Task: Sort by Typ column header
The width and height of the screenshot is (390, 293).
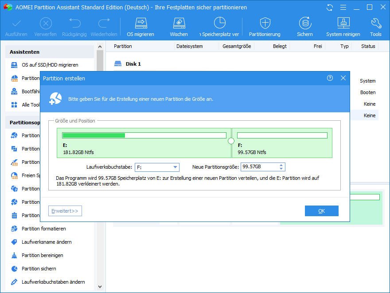Action: click(344, 46)
